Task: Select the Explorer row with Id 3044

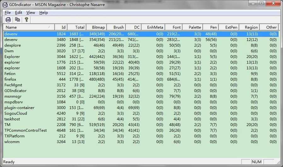Action: pos(141,57)
